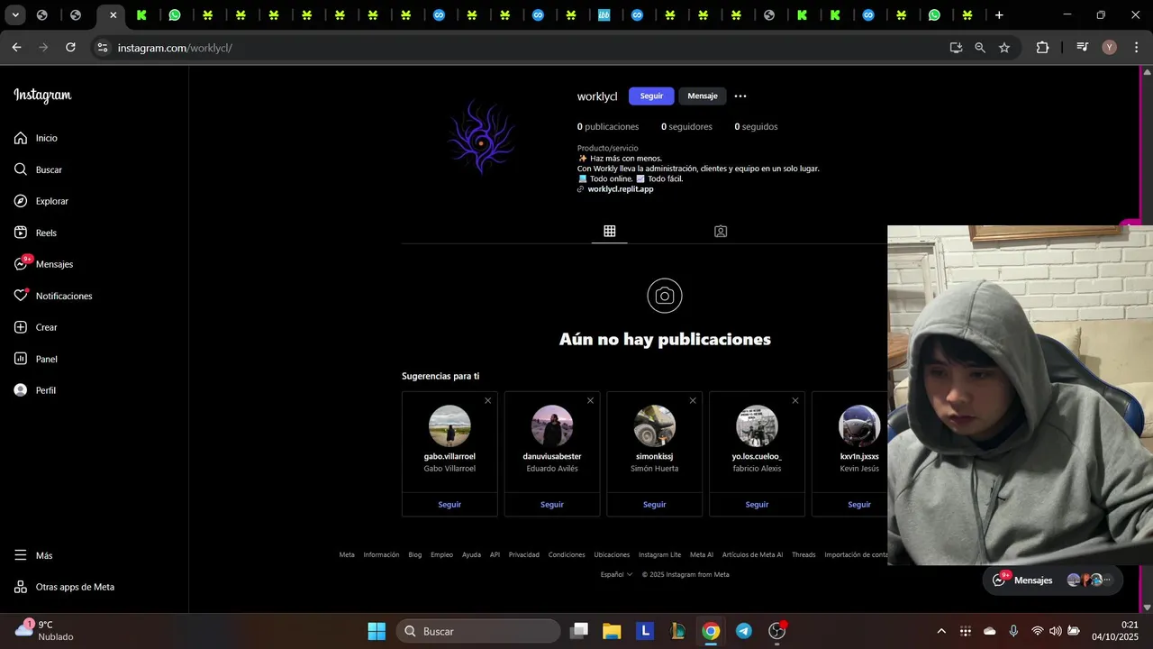Click the Privacidad footer link
The image size is (1153, 649).
524,555
